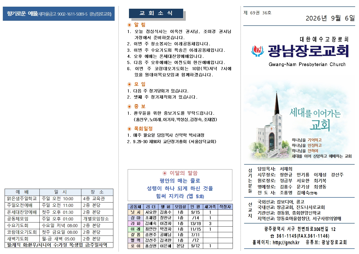Viewport: 359px width, 254px height.
Task: Click the 라파 community cell
Action: pyautogui.click(x=135, y=224)
